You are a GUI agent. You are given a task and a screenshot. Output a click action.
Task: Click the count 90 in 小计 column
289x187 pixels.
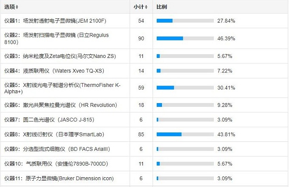[x=141, y=38]
